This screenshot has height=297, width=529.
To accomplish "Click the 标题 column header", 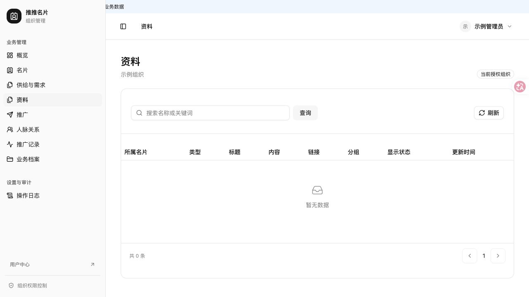I will coord(235,152).
